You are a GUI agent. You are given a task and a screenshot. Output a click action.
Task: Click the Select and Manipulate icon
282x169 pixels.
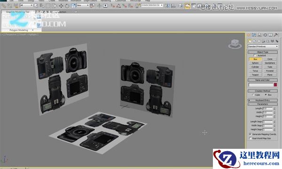coord(99,6)
